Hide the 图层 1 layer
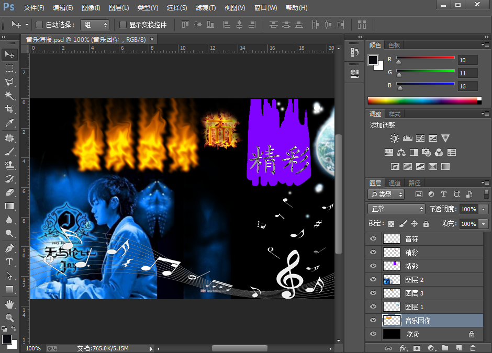Screen dimensions: 492x353 (x=373, y=306)
